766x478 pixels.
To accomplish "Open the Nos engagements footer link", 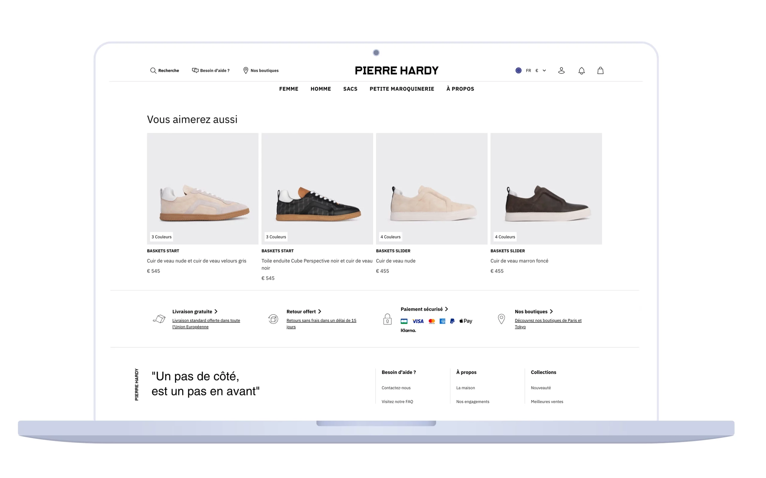I will (x=473, y=402).
